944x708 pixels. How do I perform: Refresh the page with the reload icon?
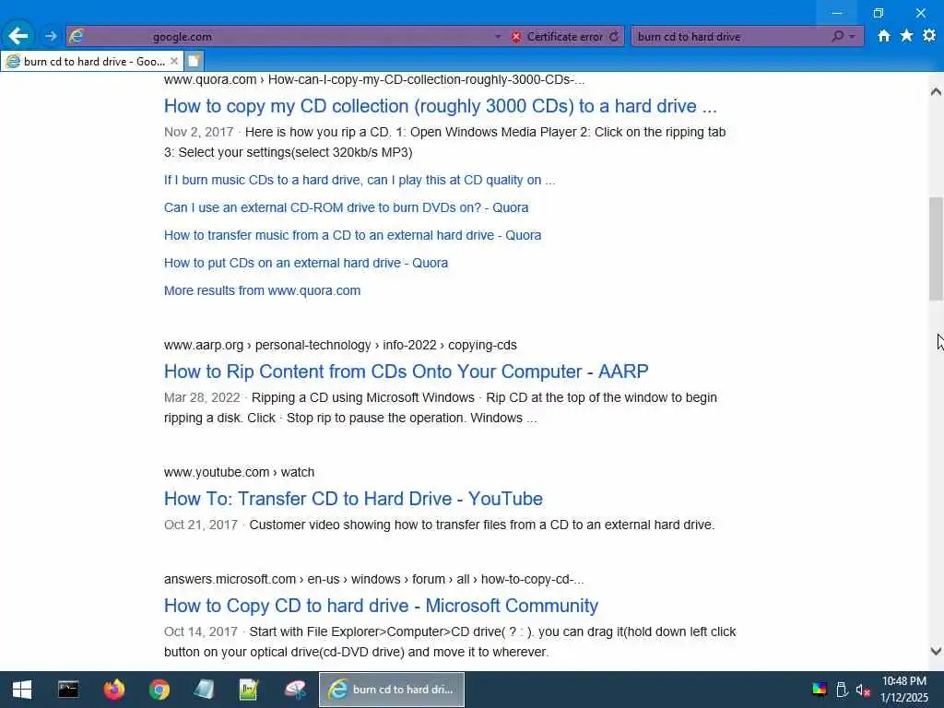pyautogui.click(x=613, y=37)
